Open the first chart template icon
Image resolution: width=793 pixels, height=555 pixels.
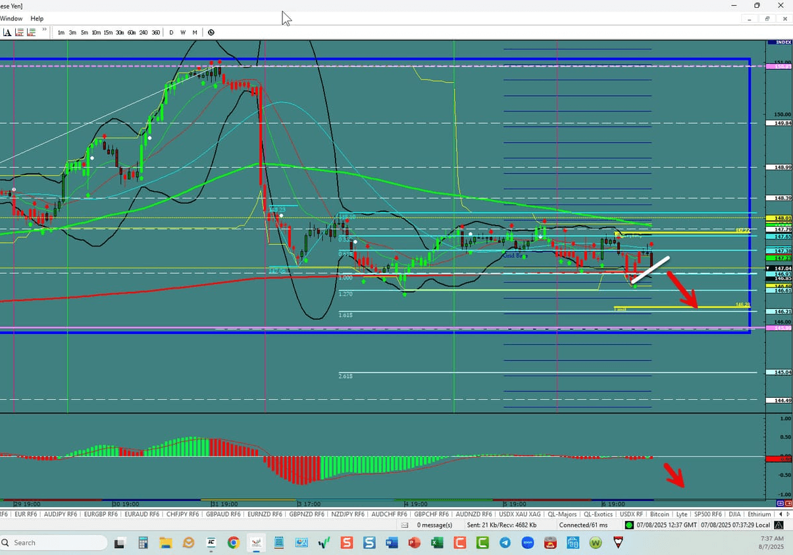tap(20, 32)
